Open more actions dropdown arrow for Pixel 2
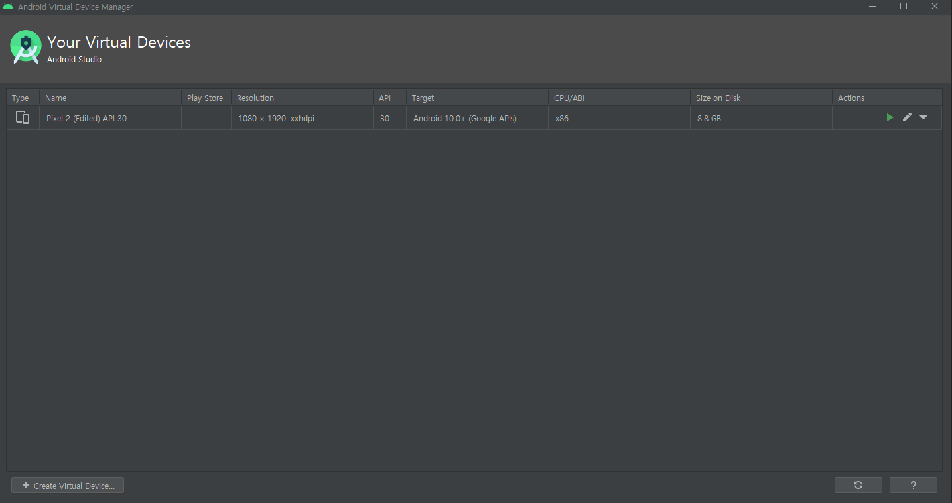Viewport: 952px width, 503px height. (923, 117)
